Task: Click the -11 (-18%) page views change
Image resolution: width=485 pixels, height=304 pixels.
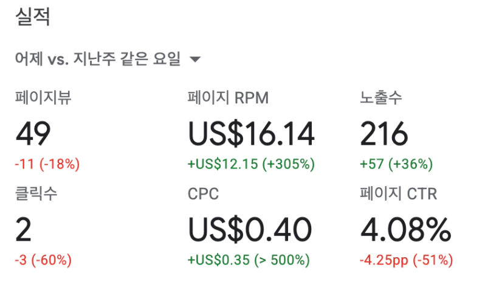Action: [47, 164]
